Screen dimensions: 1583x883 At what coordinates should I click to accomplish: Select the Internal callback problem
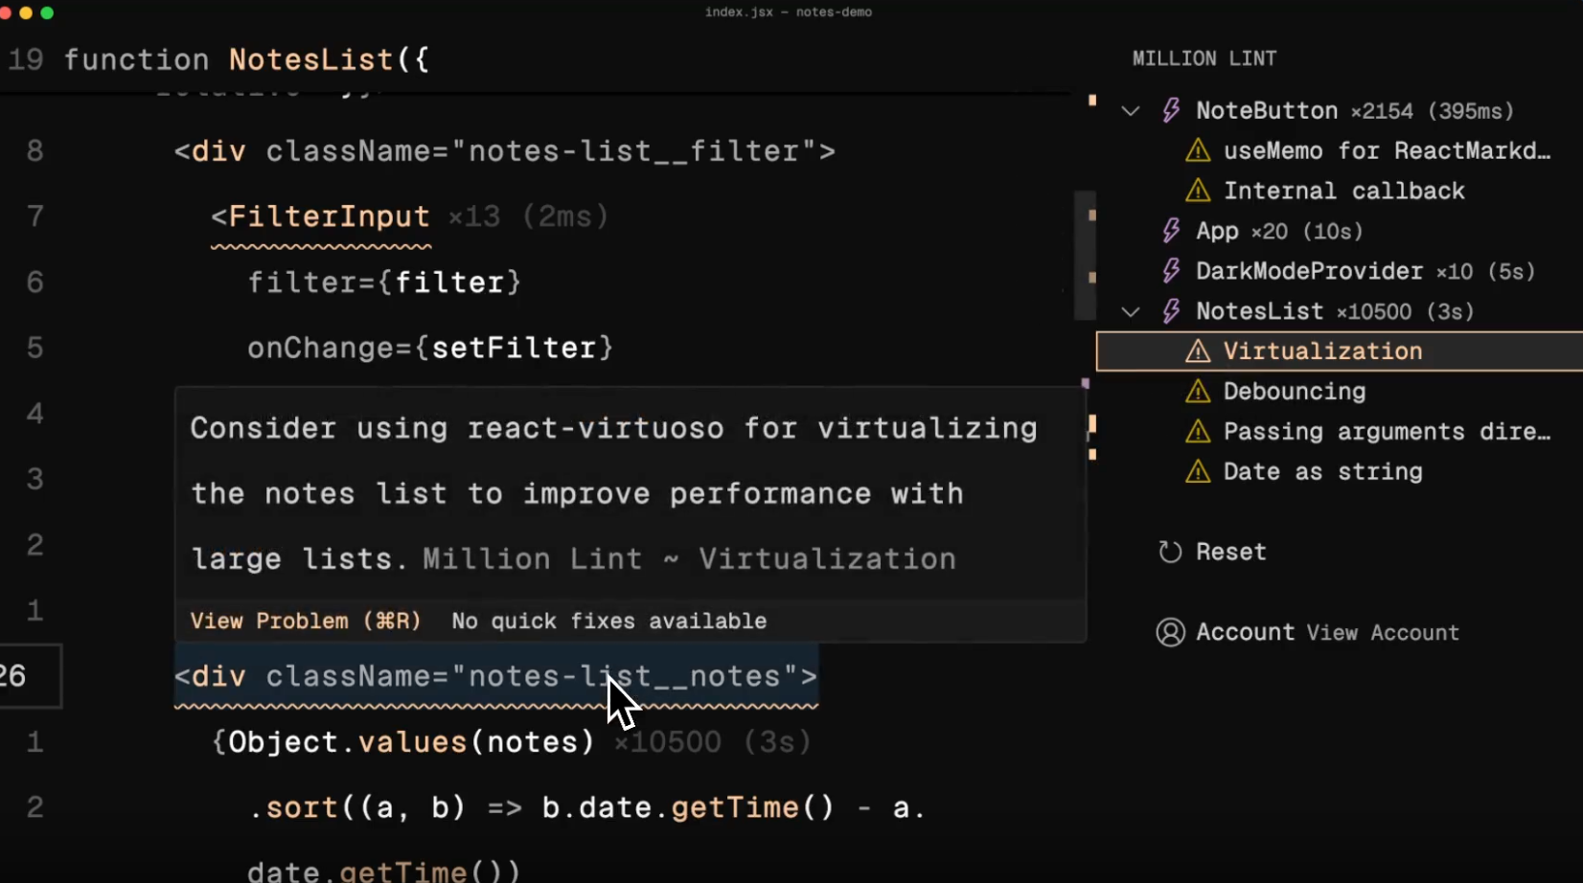1343,191
